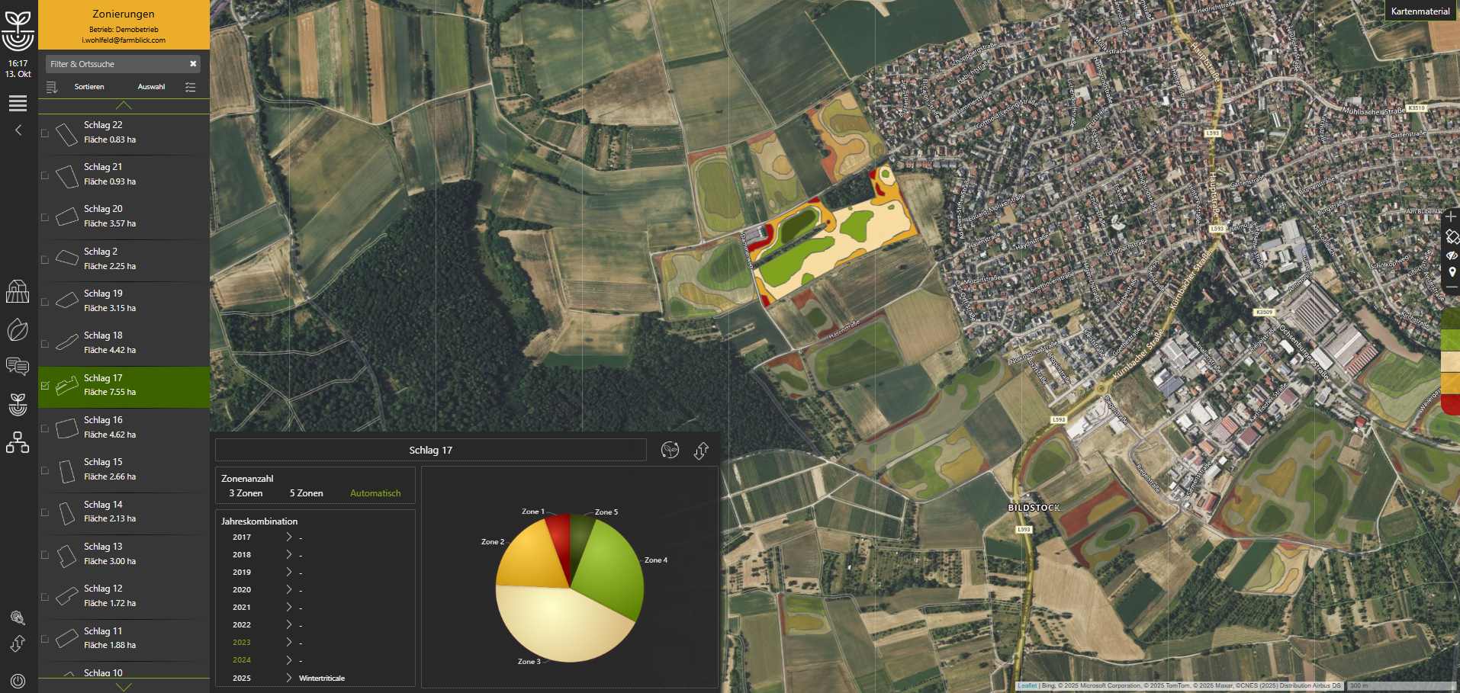Viewport: 1460px width, 693px height.
Task: Toggle map layer visibility eye icon
Action: coord(1452,255)
